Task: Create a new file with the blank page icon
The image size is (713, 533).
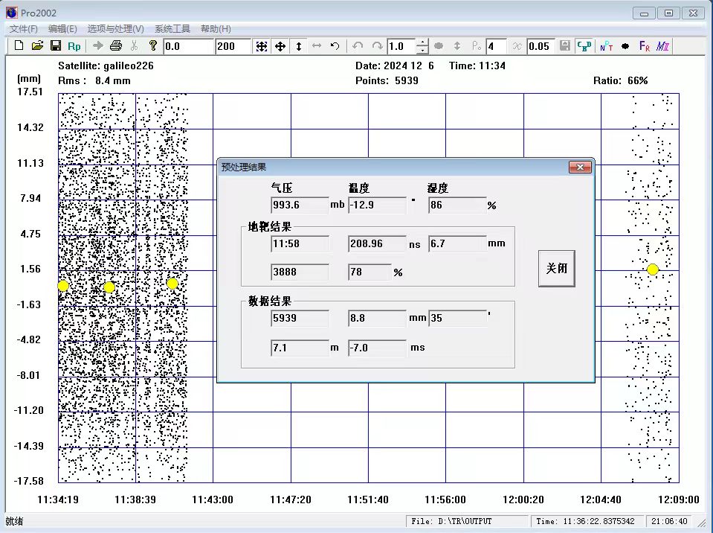Action: pyautogui.click(x=19, y=46)
